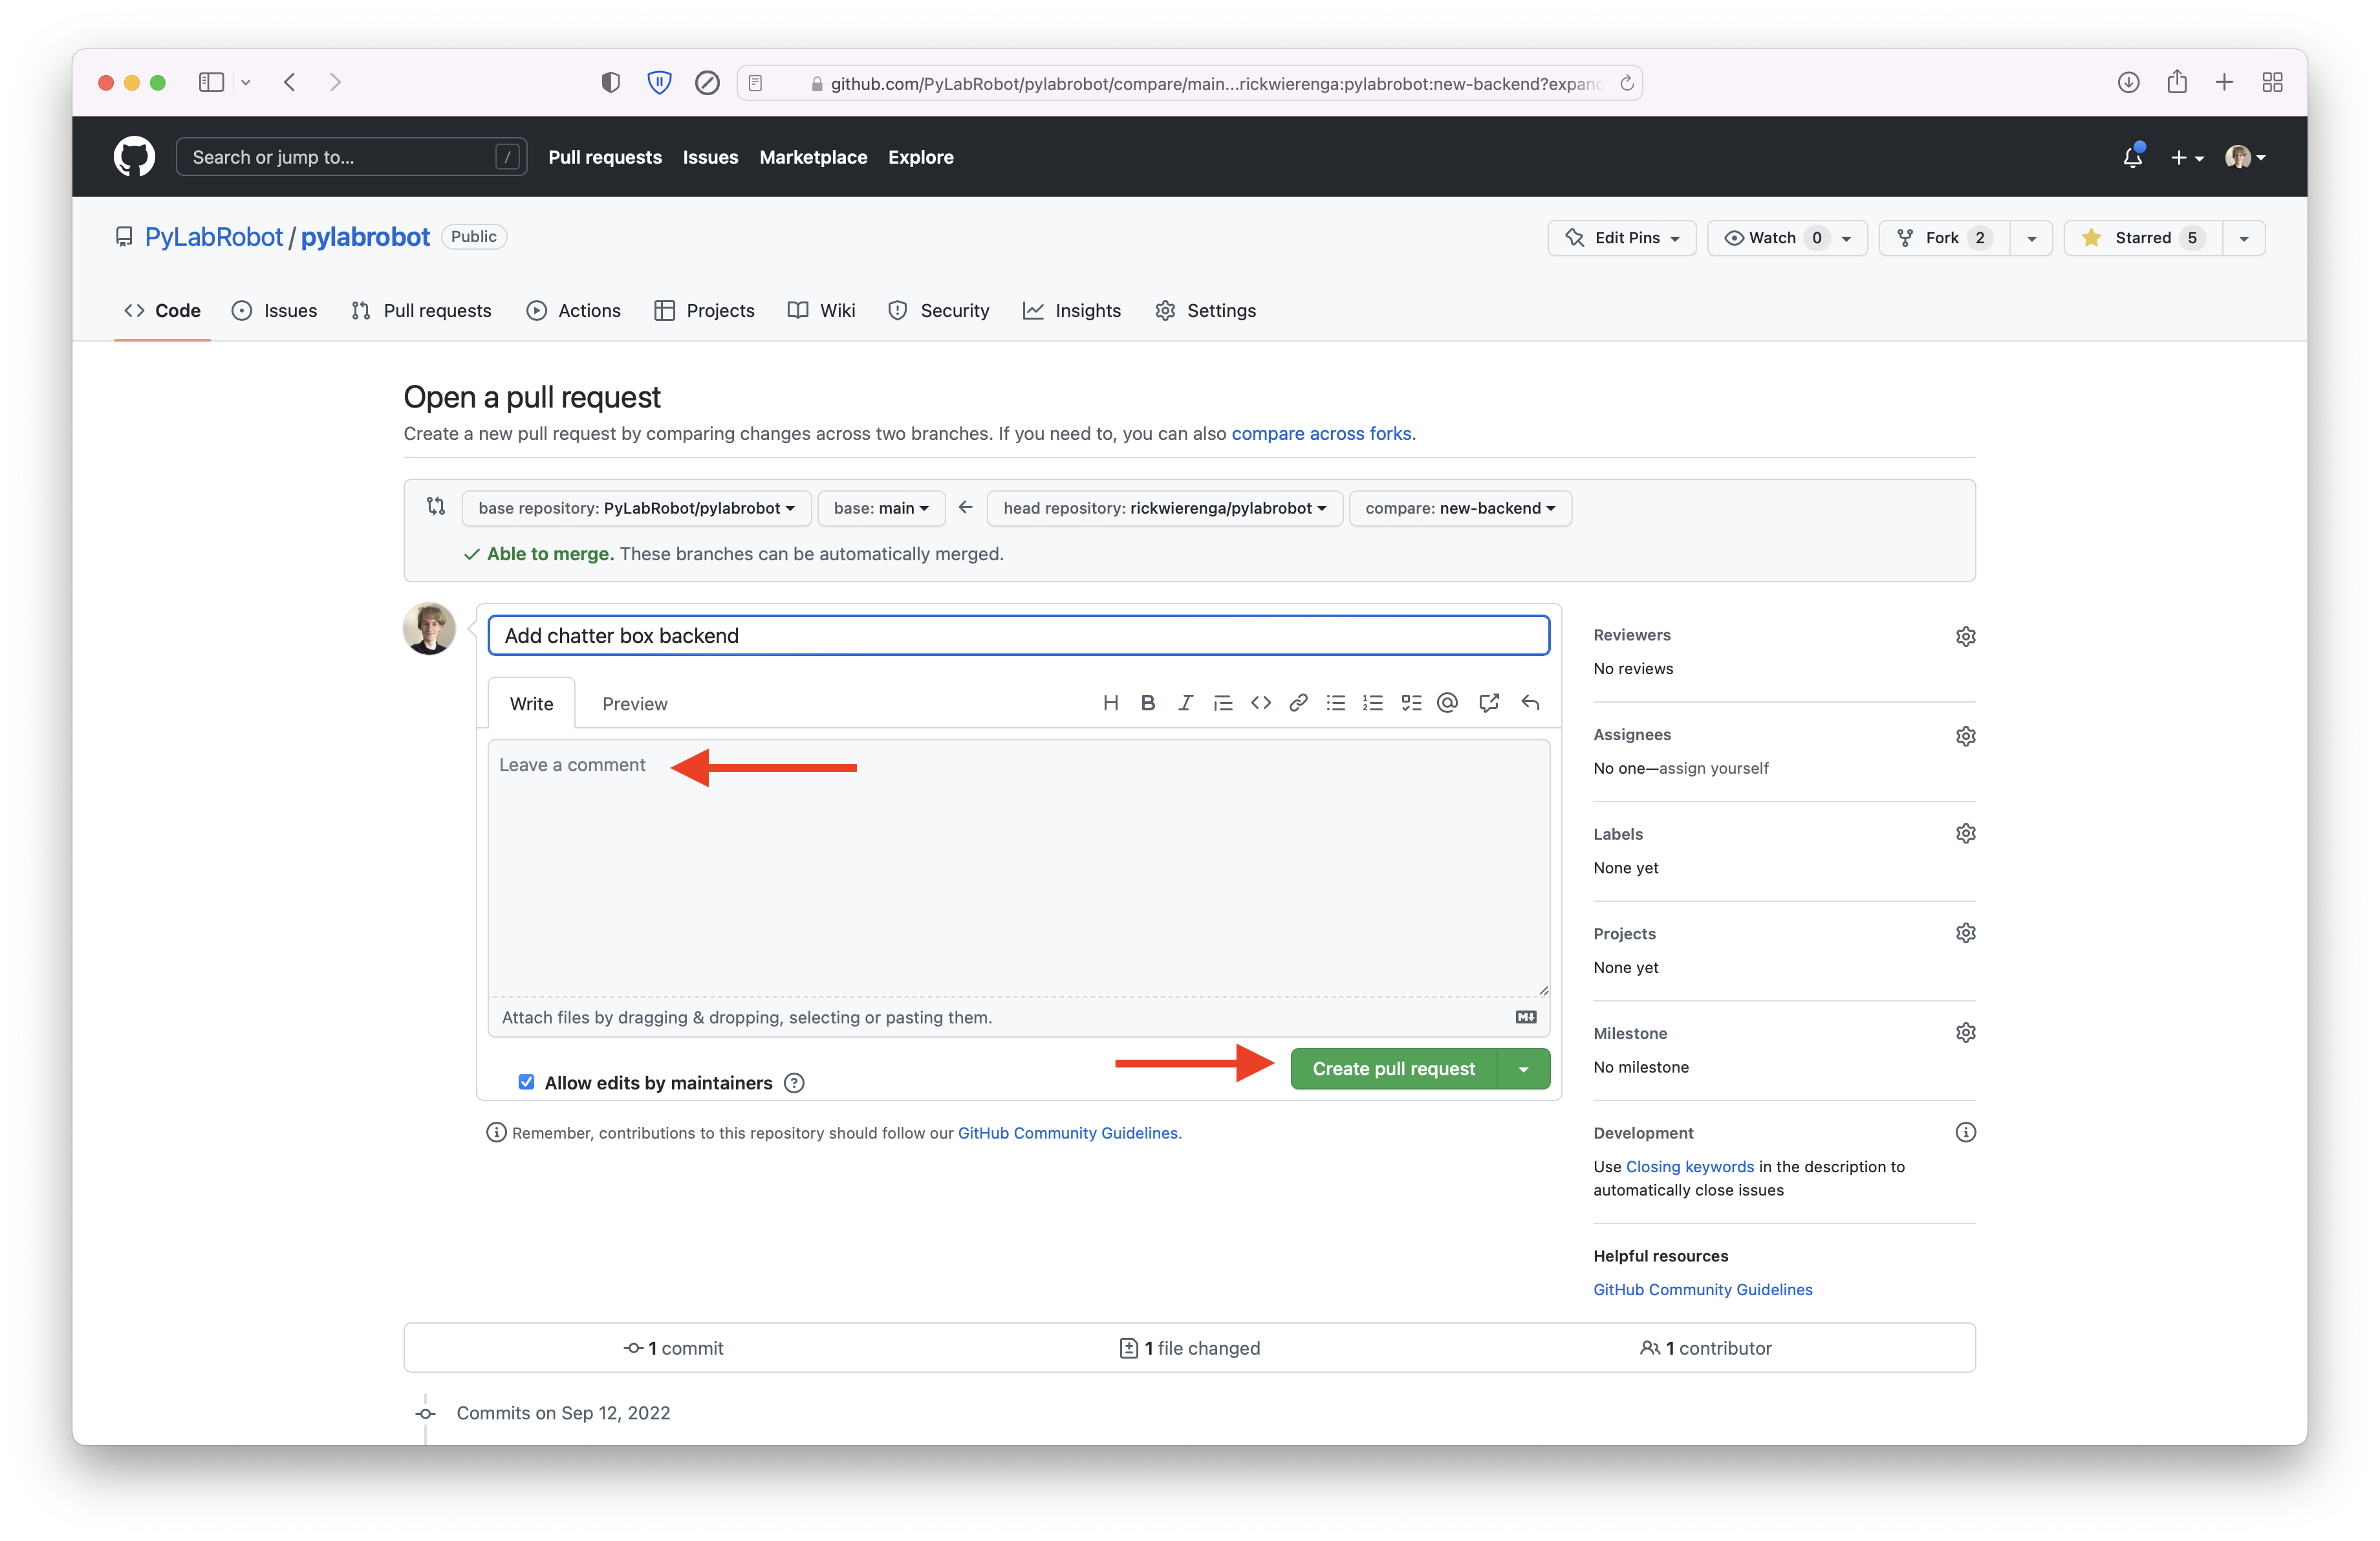
Task: Expand the Create pull request dropdown arrow
Action: (x=1524, y=1068)
